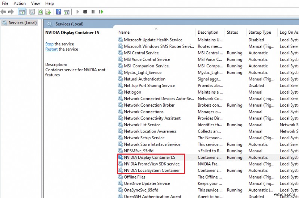Open the Help menu
The height and width of the screenshot is (198, 299).
(x=50, y=3)
